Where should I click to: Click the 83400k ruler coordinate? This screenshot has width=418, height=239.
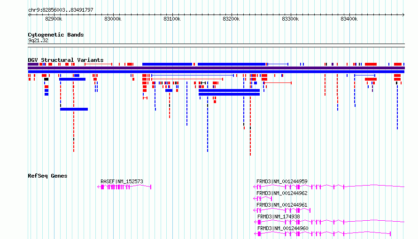coord(349,19)
